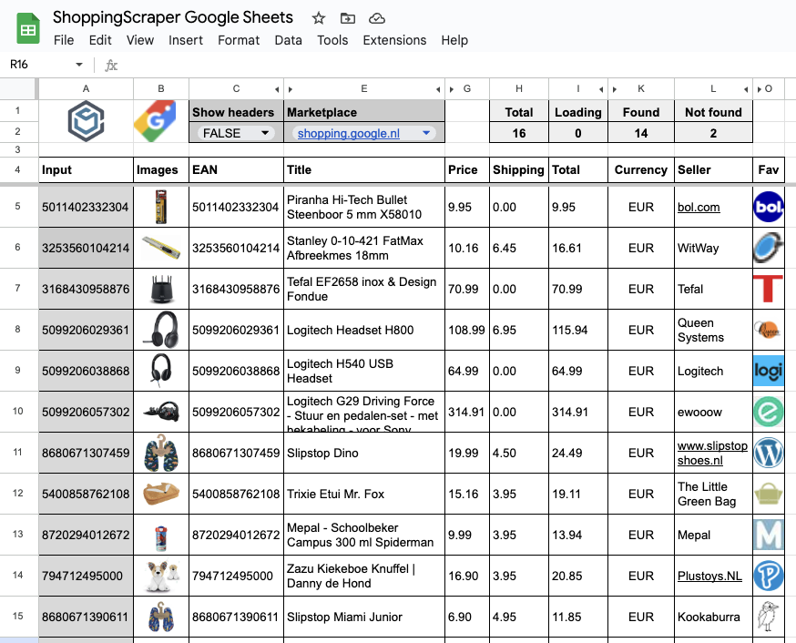Screen dimensions: 796x643
Task: Click the move to folder icon
Action: point(348,19)
